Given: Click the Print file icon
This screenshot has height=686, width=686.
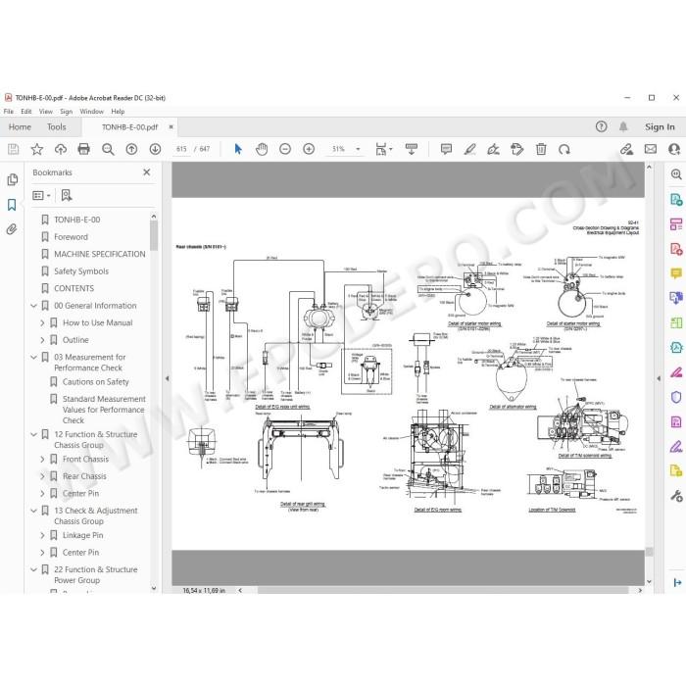Looking at the screenshot, I should 83,149.
